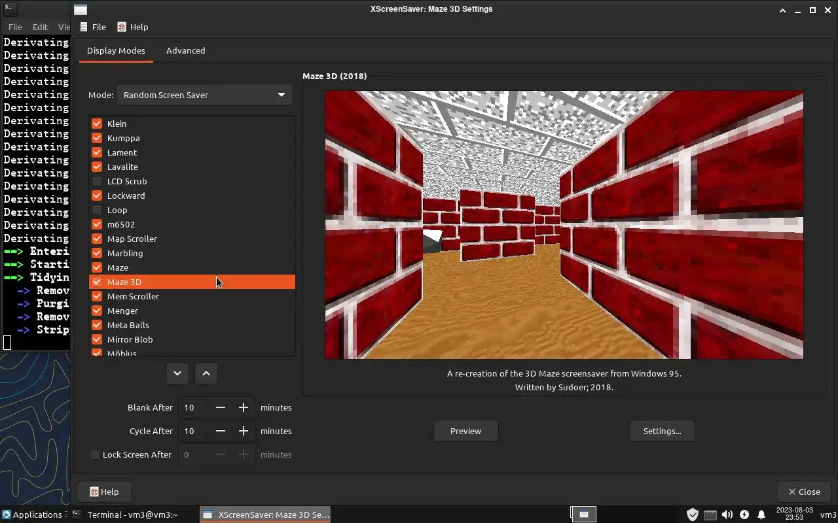The image size is (838, 523).
Task: Open the Settings... button for Maze 3D
Action: 662,431
